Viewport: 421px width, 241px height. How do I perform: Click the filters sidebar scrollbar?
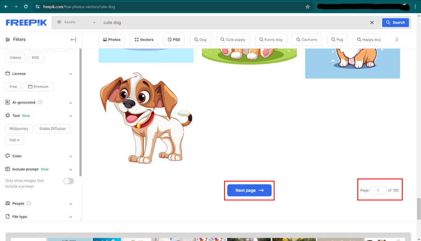coord(80,112)
